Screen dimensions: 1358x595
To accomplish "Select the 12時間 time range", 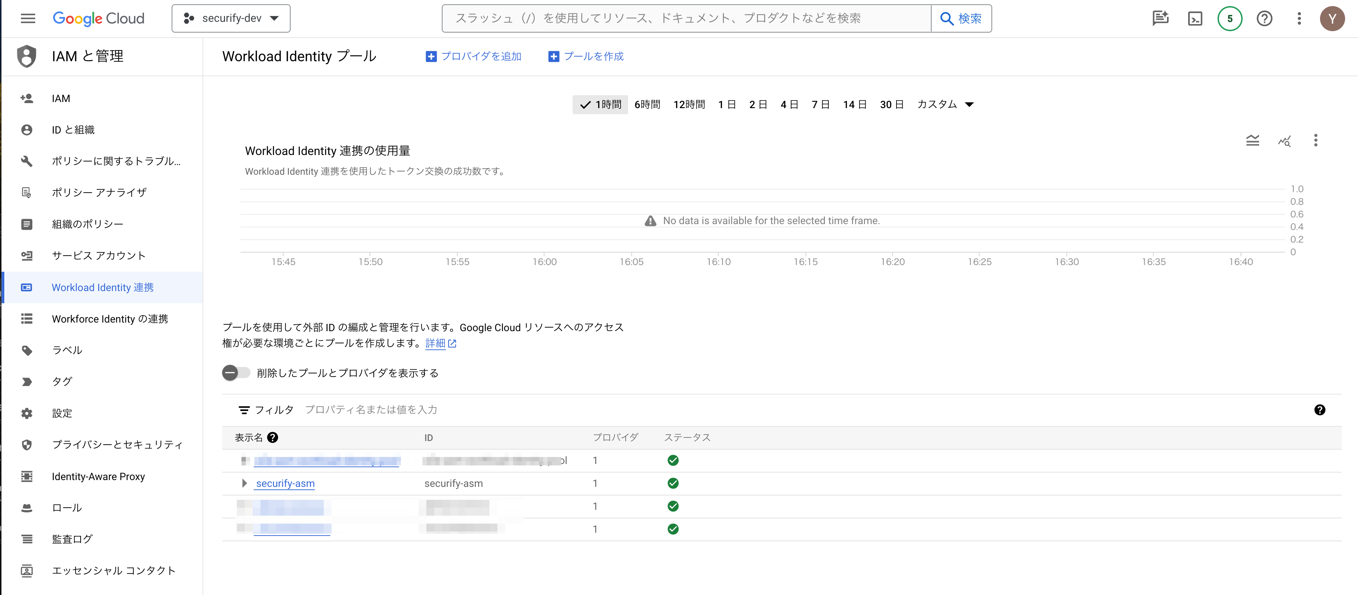I will 689,105.
